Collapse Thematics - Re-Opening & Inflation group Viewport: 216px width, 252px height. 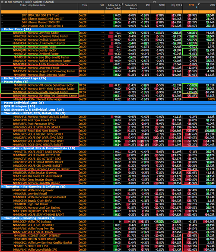(x=2, y=187)
